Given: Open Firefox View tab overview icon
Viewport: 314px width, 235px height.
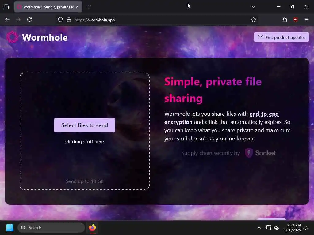Looking at the screenshot, I should (6, 7).
